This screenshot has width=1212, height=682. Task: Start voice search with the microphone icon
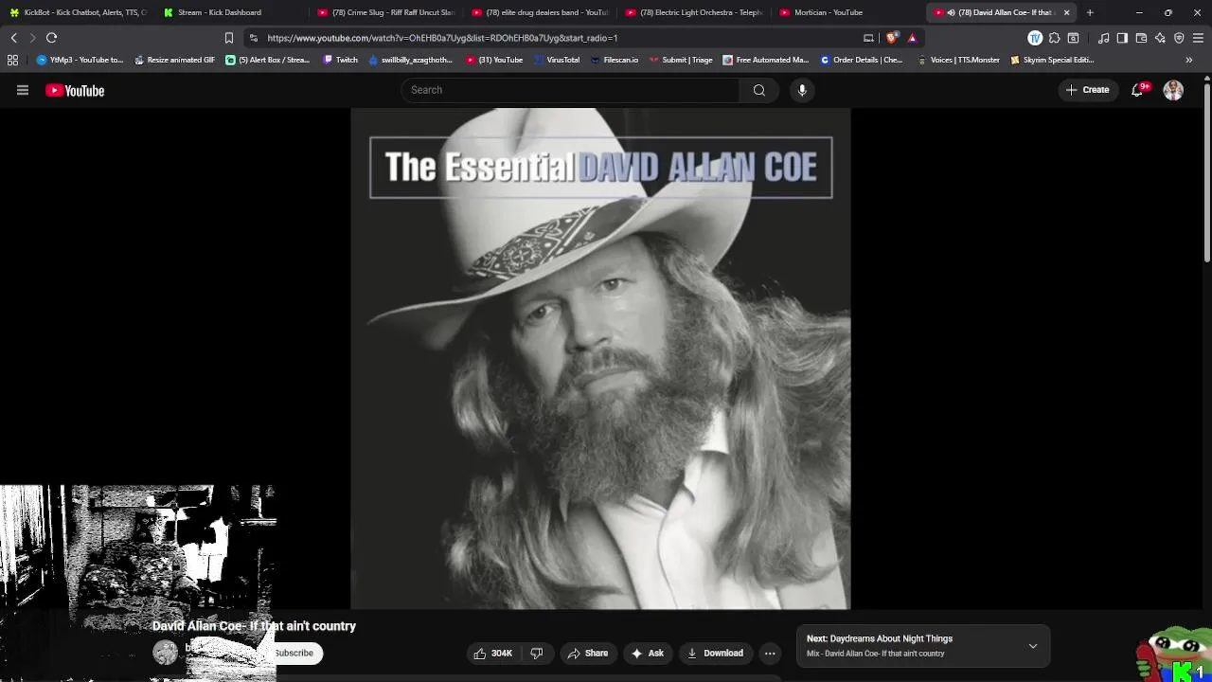802,90
